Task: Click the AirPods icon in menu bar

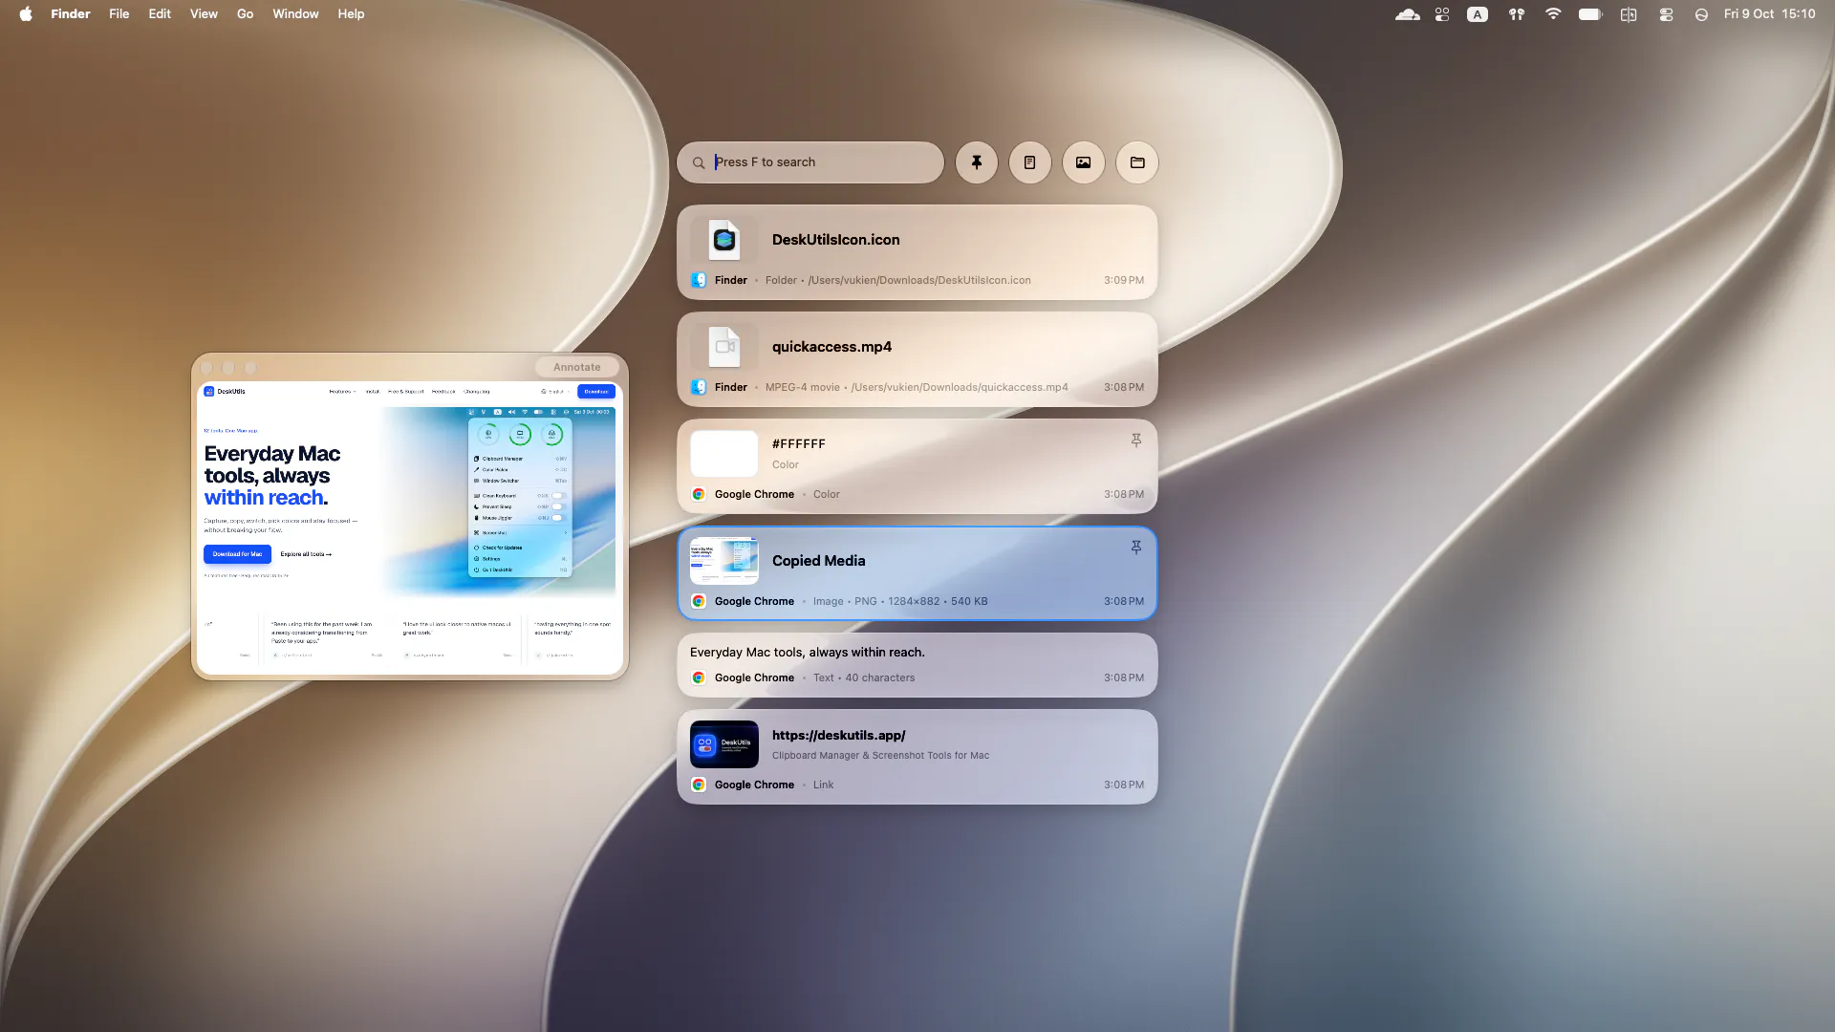Action: tap(1517, 14)
